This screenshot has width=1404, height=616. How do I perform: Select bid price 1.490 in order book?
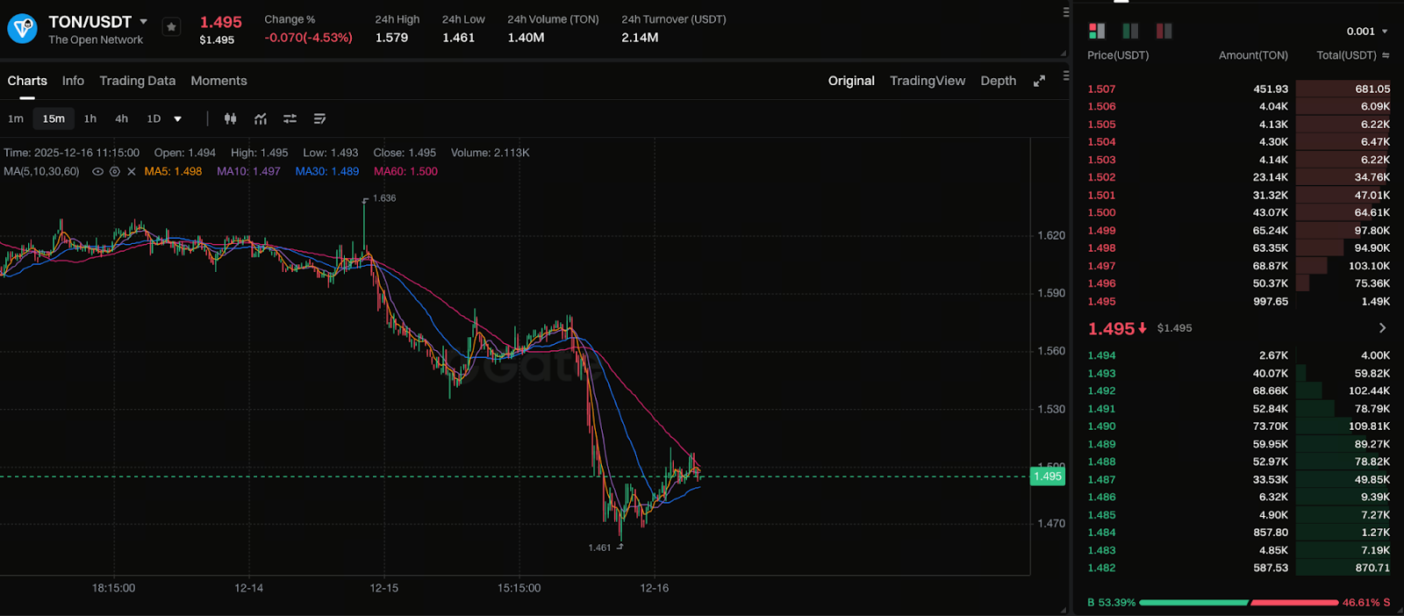(x=1101, y=426)
